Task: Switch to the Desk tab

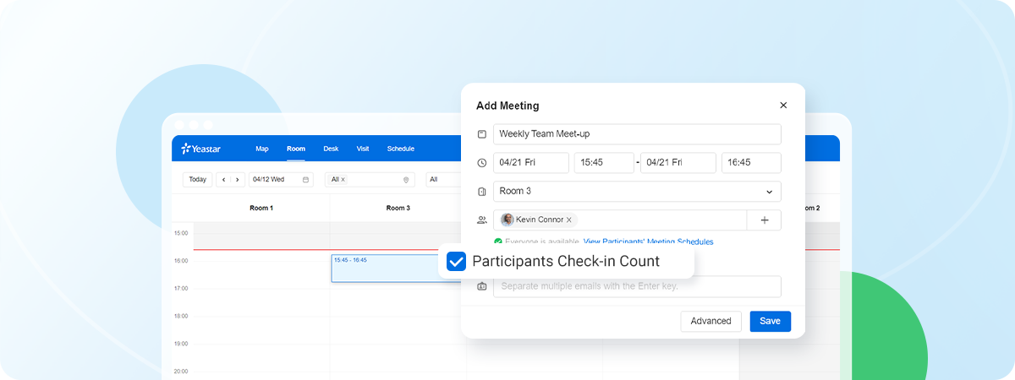Action: pos(331,149)
